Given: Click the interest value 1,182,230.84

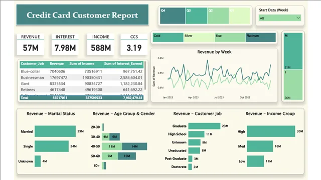Looking at the screenshot, I should coord(131,83).
